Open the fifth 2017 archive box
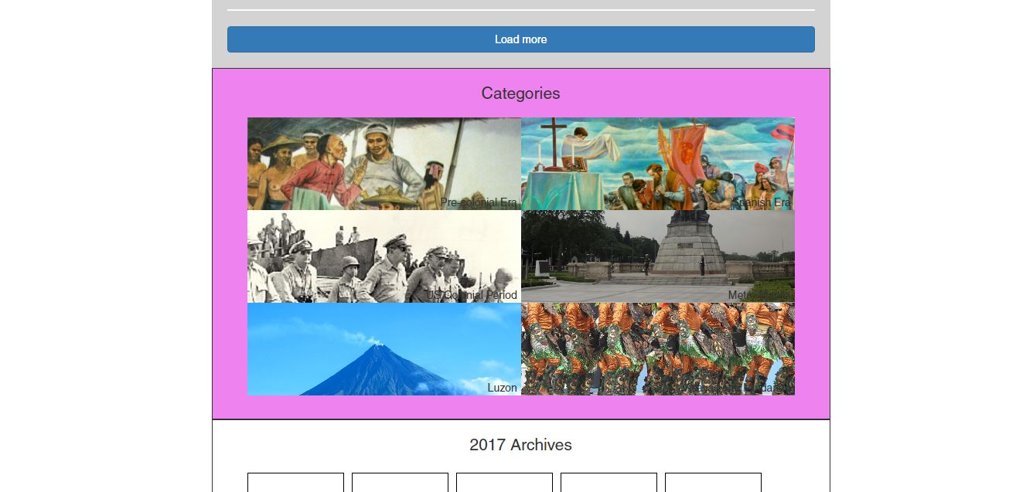Viewport: 1033px width, 492px height. tap(713, 483)
